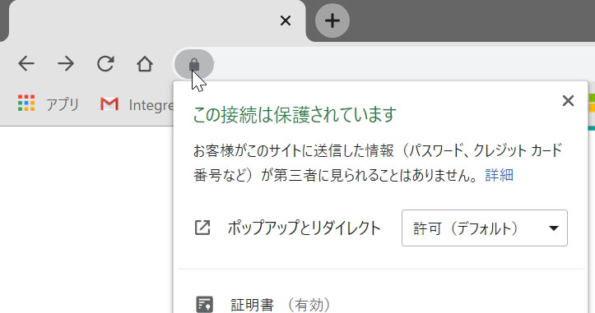The height and width of the screenshot is (313, 595).
Task: Open the 詳細 link
Action: click(500, 175)
